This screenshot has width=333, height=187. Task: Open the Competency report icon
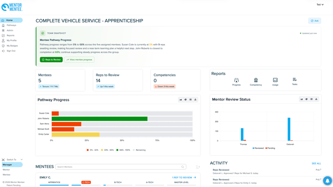(256, 82)
